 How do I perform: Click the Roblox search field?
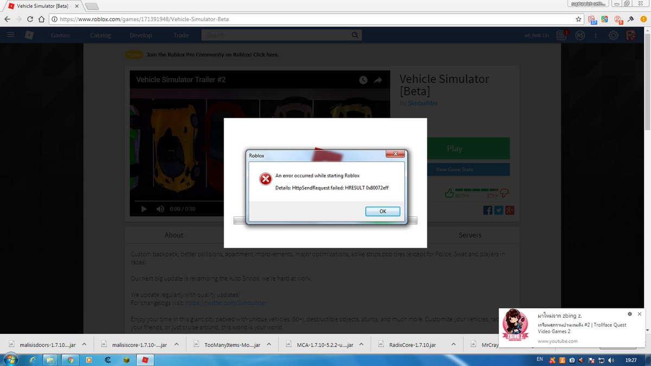coord(276,35)
